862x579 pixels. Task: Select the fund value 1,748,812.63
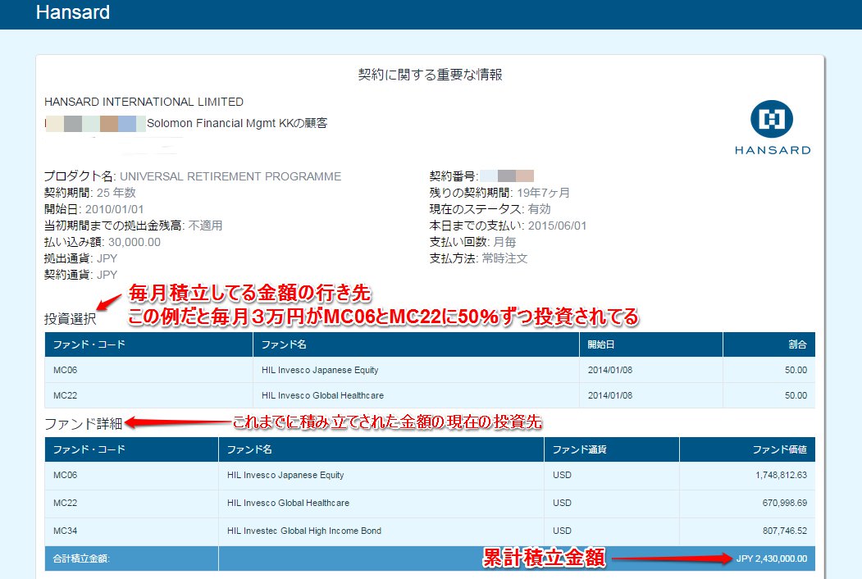click(781, 475)
